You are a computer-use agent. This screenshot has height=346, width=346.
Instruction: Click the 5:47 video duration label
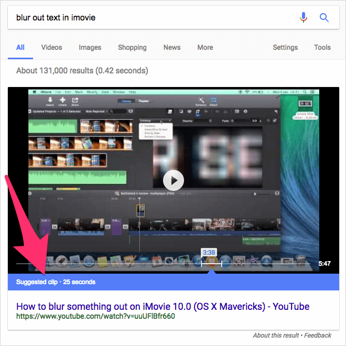click(325, 264)
